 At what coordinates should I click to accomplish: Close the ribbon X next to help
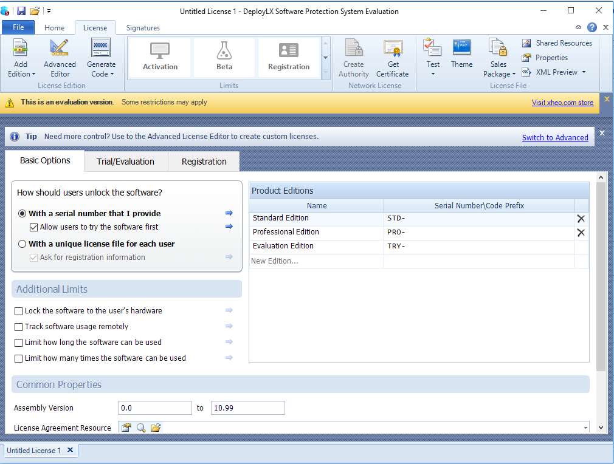pyautogui.click(x=605, y=27)
